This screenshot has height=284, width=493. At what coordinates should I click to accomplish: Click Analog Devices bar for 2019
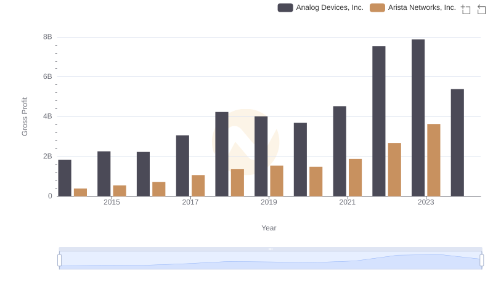(261, 156)
